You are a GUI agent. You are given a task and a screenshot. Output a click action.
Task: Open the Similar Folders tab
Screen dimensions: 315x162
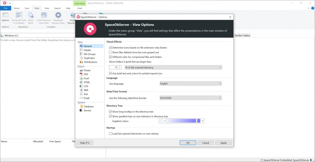(x=242, y=36)
